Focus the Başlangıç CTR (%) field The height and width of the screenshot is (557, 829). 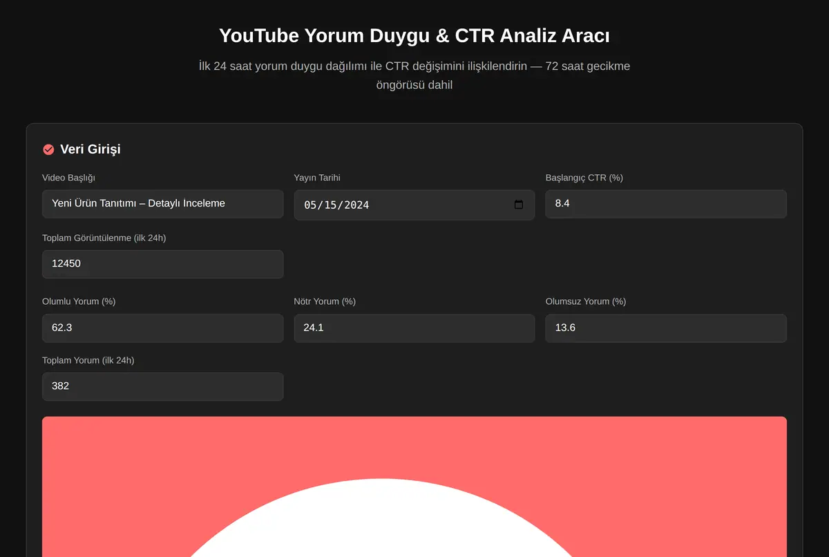click(666, 204)
